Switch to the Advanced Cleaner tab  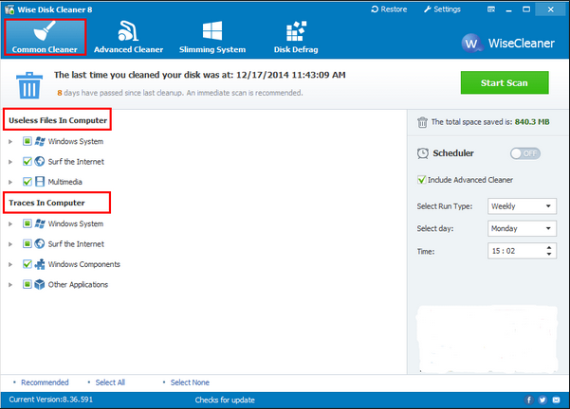point(128,37)
